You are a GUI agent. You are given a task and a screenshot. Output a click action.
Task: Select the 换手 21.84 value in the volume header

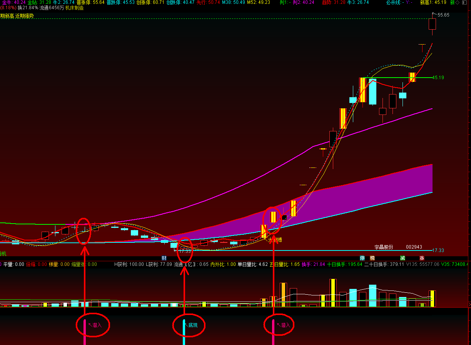(313, 264)
